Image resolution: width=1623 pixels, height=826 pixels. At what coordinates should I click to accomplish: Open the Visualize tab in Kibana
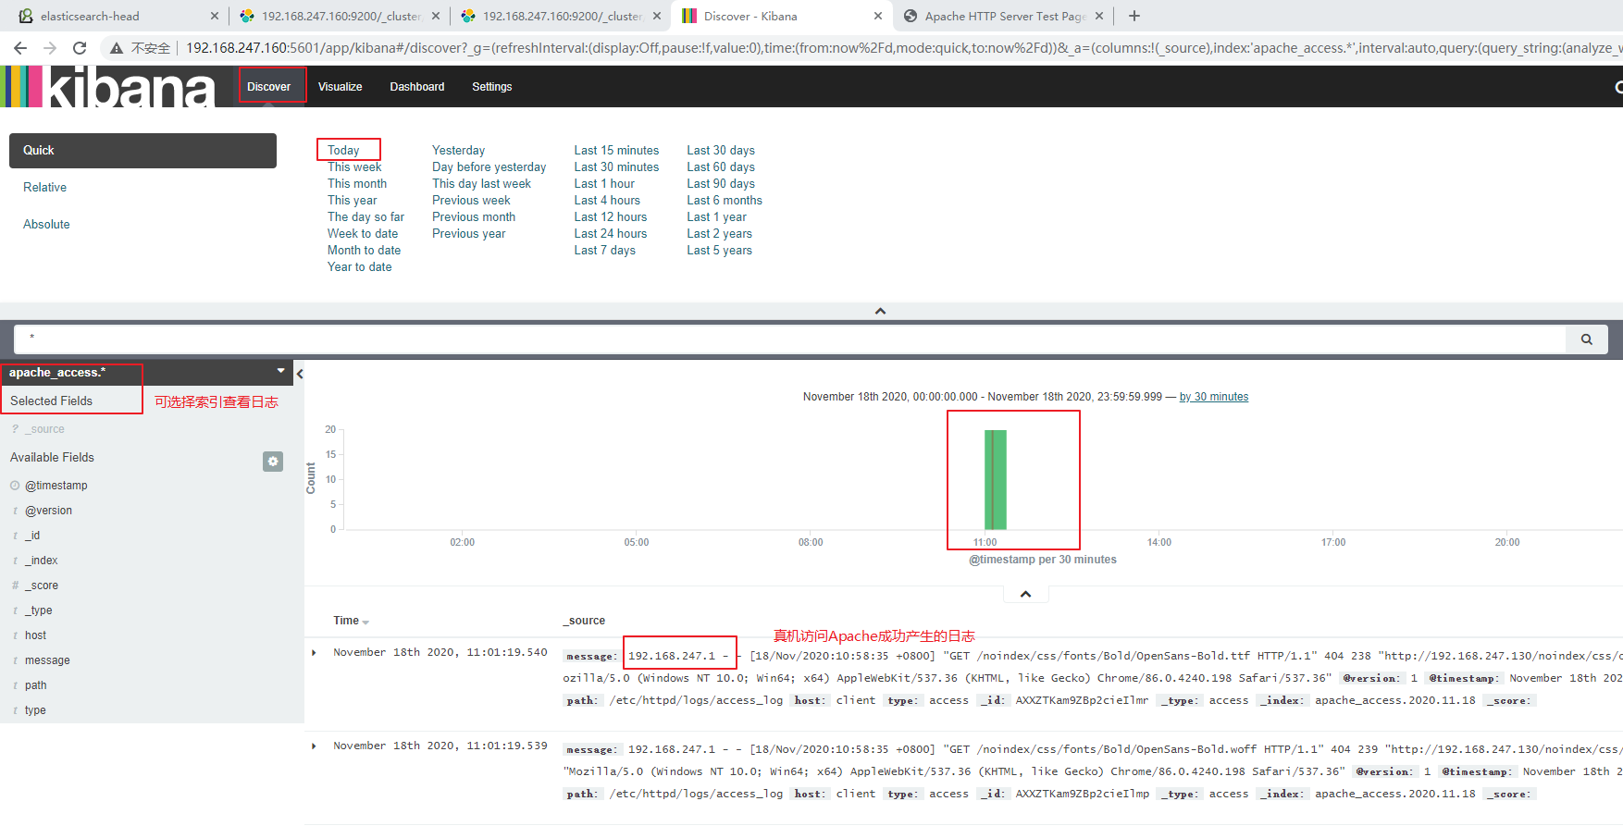pos(341,87)
